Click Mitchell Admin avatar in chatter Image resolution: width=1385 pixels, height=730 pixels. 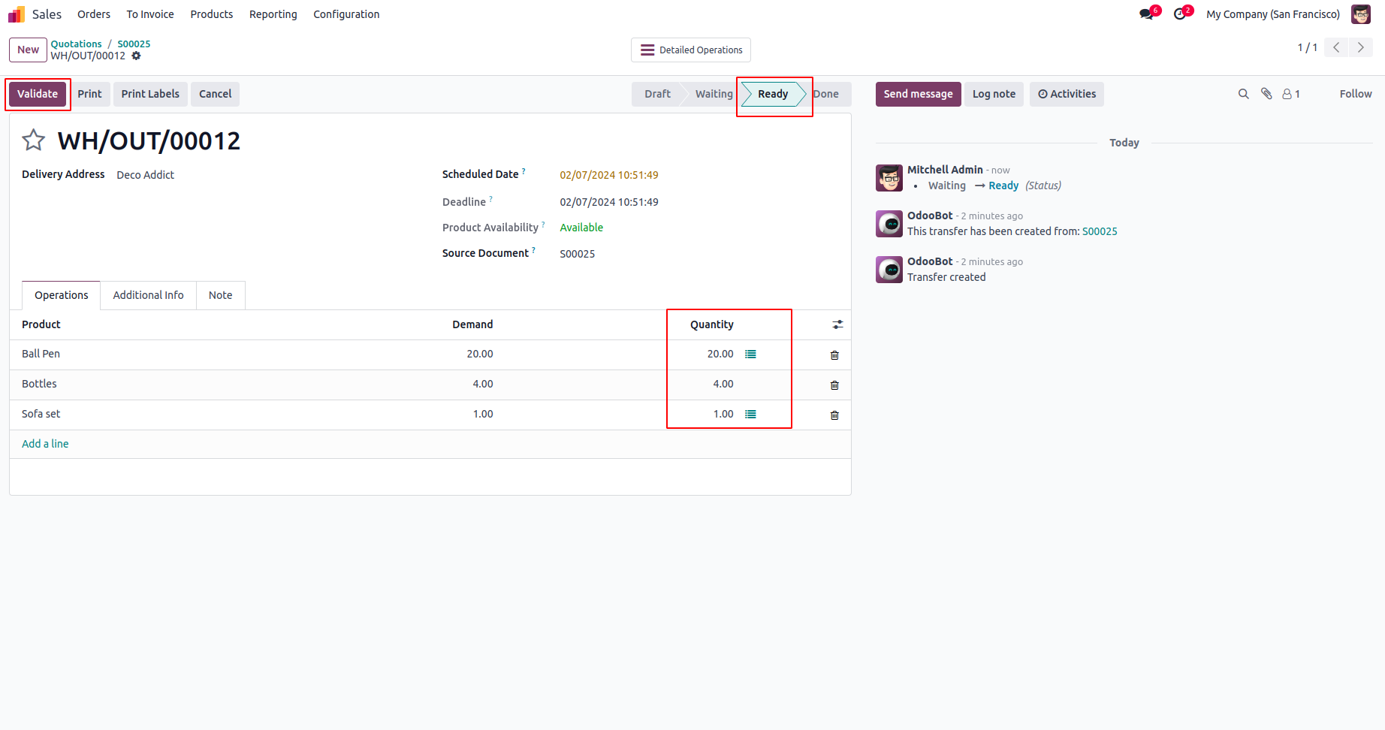point(889,178)
